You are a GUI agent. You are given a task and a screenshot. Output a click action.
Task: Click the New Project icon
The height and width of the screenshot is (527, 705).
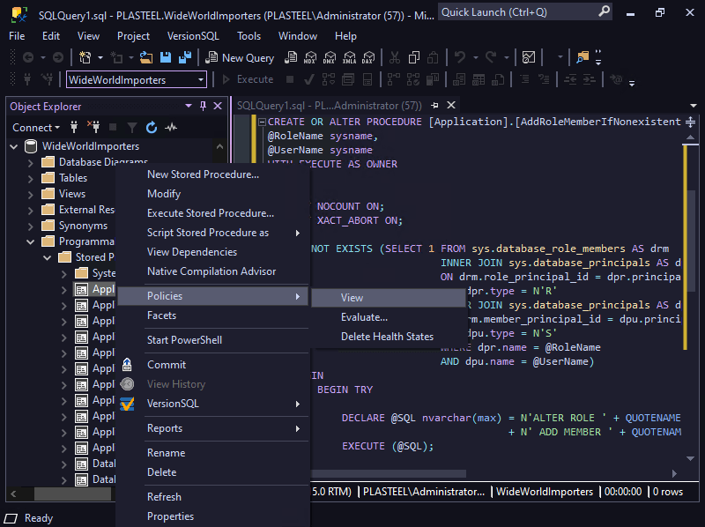coord(85,57)
